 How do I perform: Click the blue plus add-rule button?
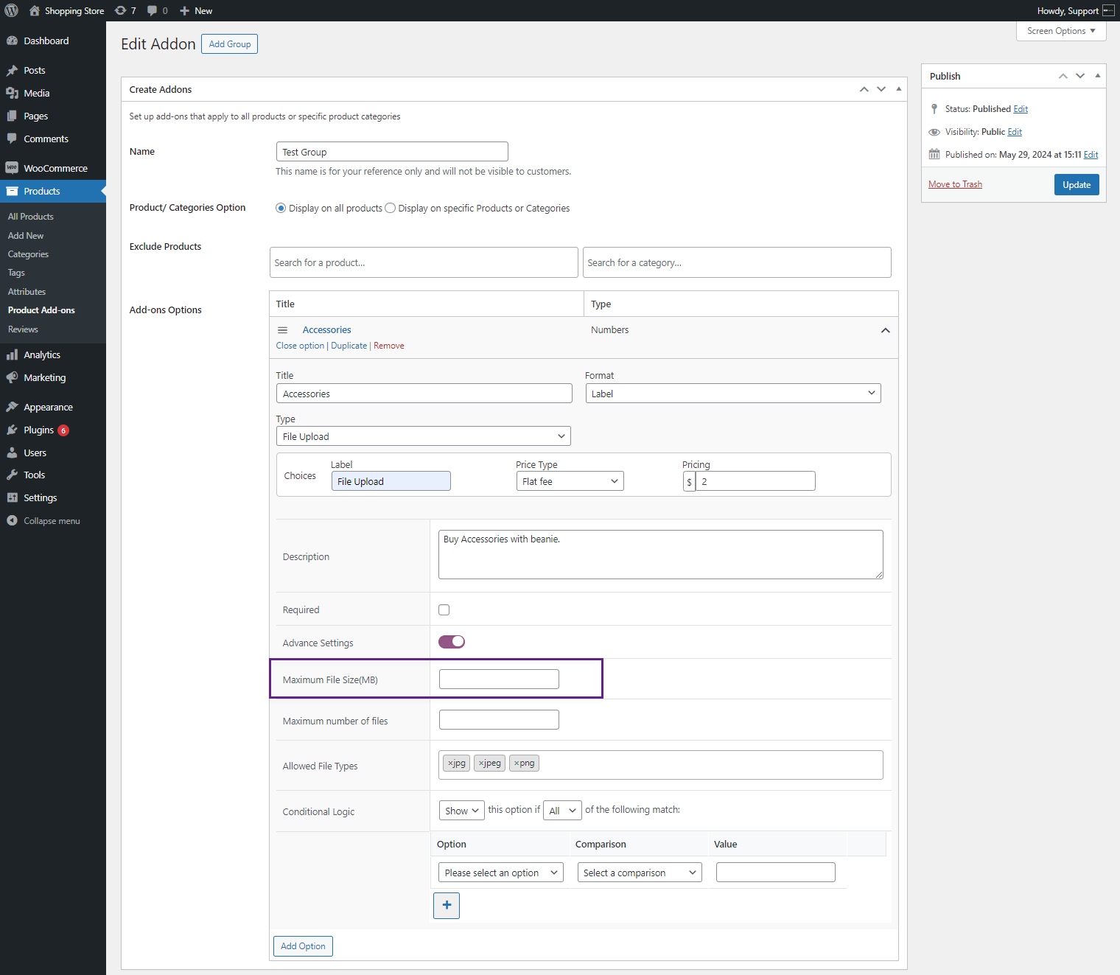(447, 906)
